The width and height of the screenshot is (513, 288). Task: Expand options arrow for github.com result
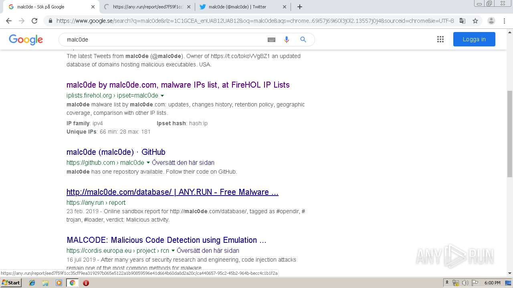(148, 163)
